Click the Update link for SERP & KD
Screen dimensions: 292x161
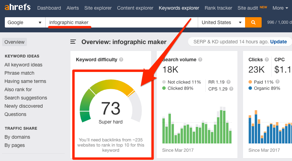[x=279, y=42]
